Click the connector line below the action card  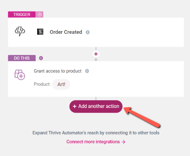[x=96, y=98]
